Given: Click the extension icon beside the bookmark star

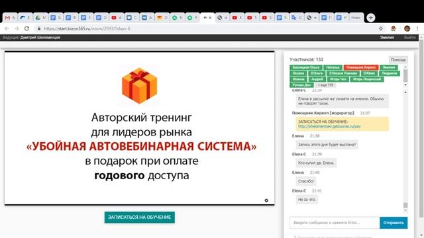Looking at the screenshot, I should [x=394, y=28].
